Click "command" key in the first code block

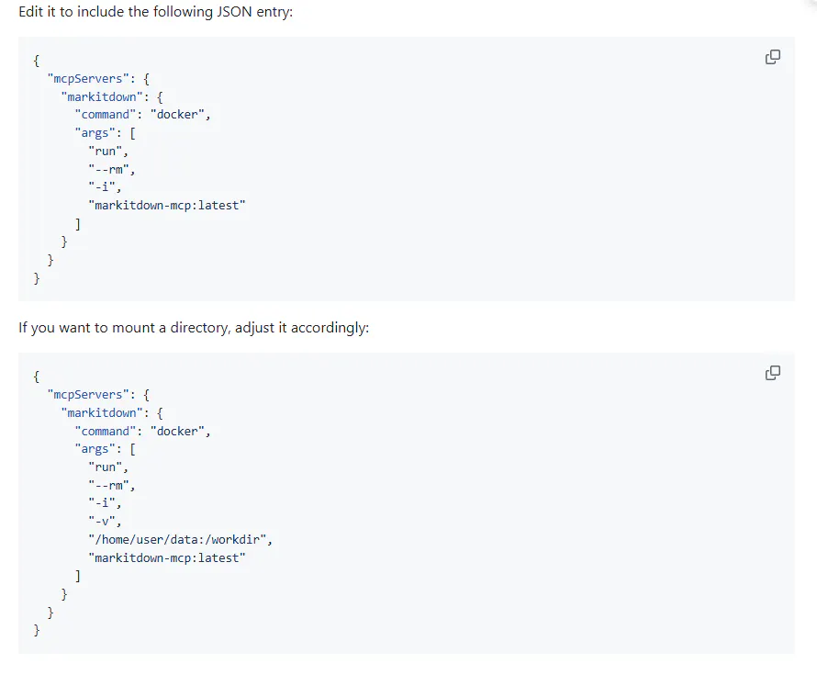106,115
